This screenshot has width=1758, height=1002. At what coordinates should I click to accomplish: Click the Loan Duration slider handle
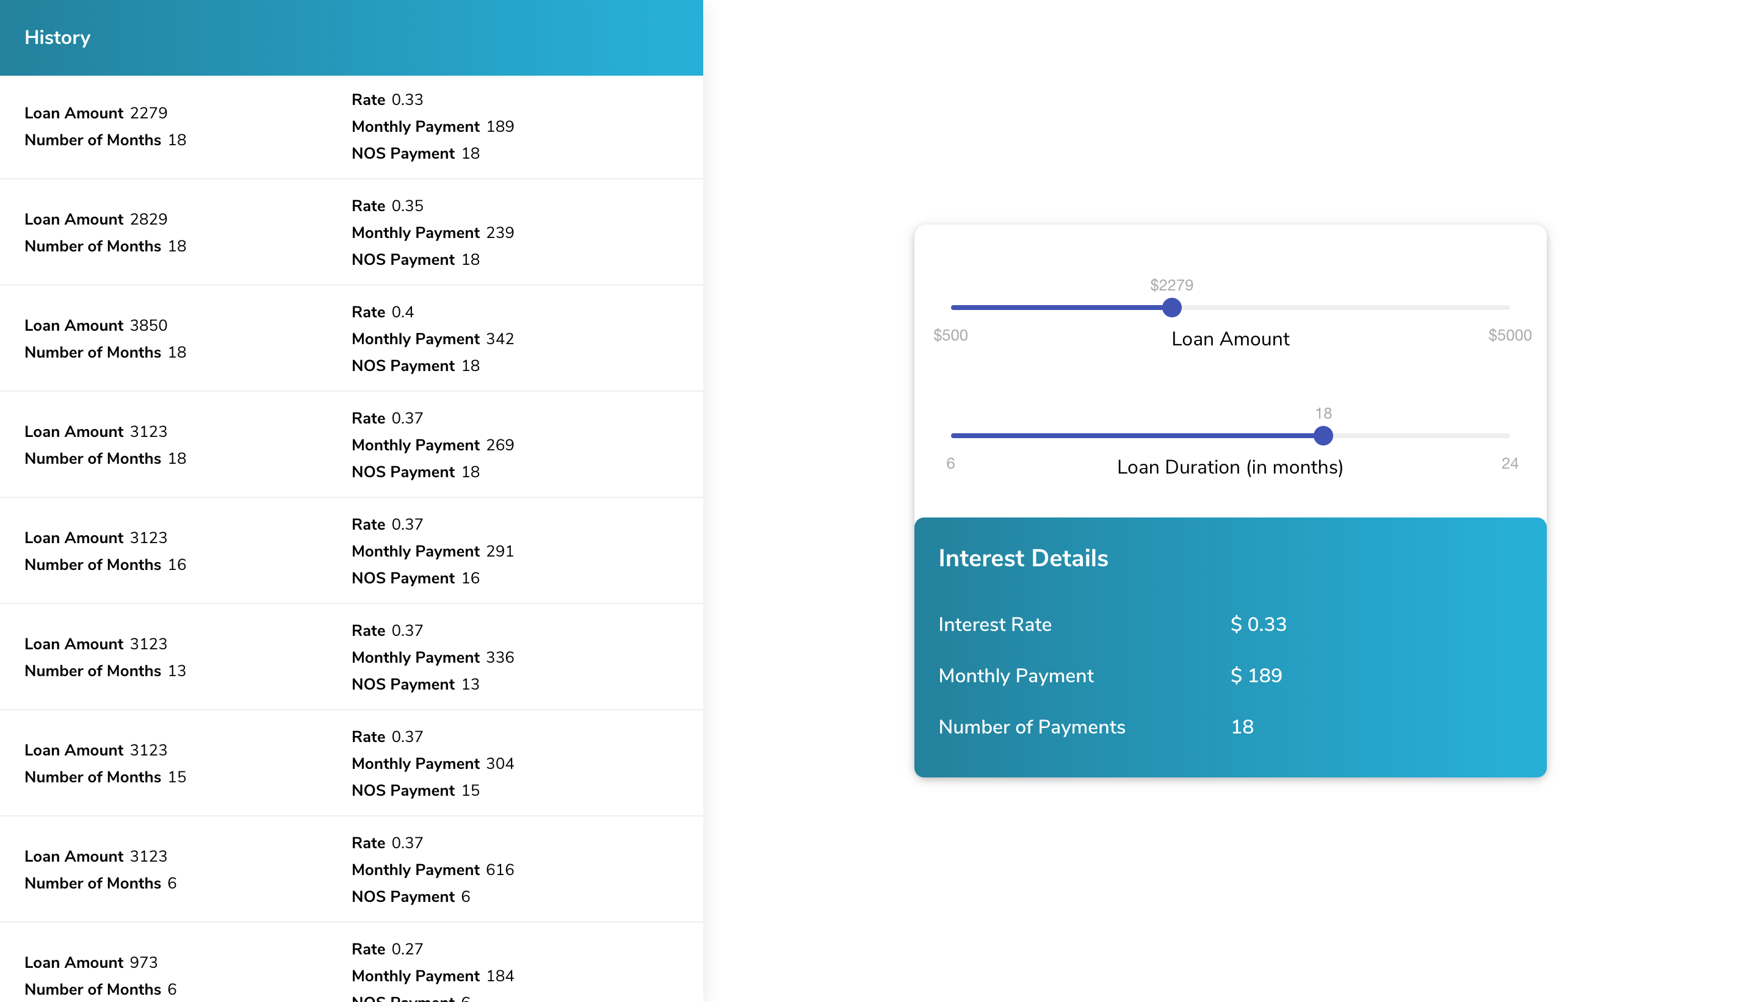pos(1323,436)
